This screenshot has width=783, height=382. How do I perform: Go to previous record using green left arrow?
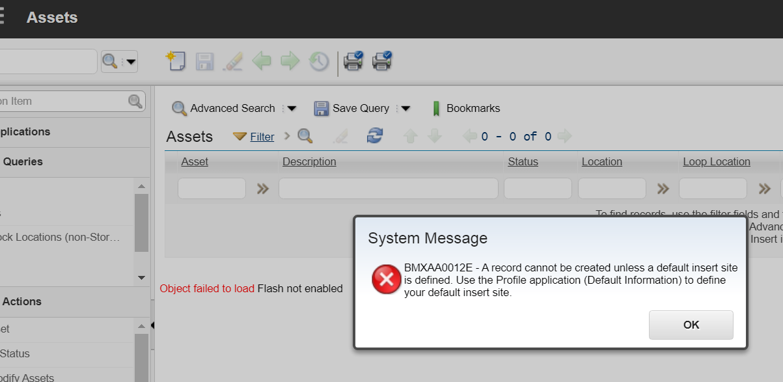262,61
